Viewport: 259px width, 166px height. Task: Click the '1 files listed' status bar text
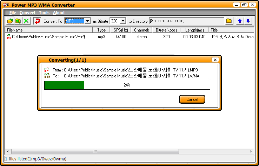36,159
